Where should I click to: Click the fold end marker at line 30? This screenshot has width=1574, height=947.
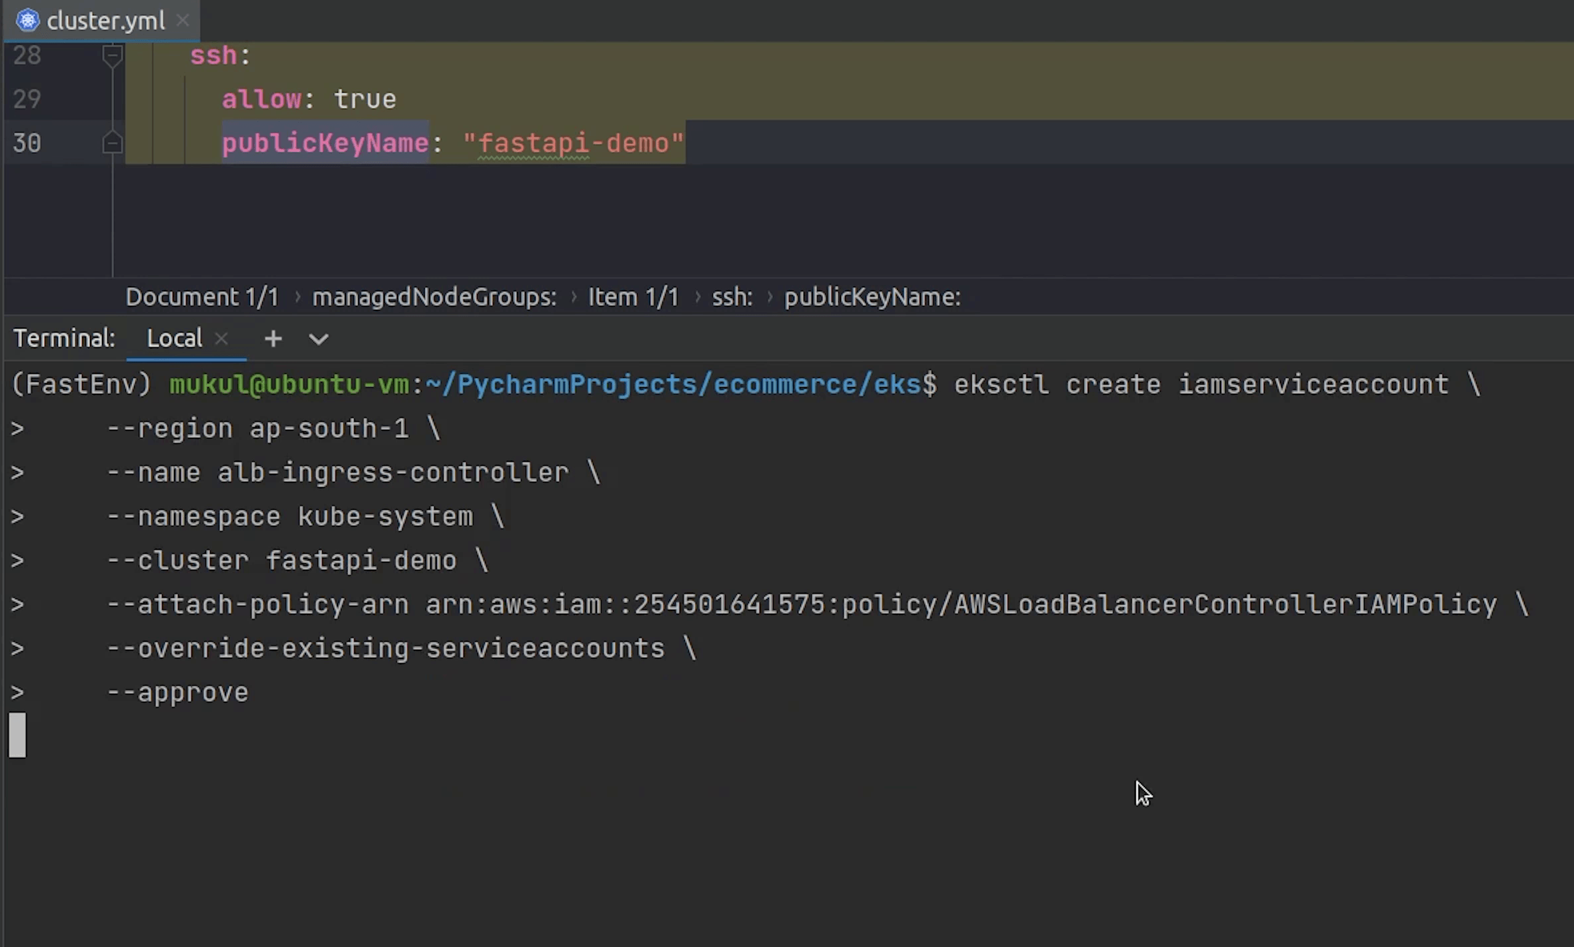113,143
